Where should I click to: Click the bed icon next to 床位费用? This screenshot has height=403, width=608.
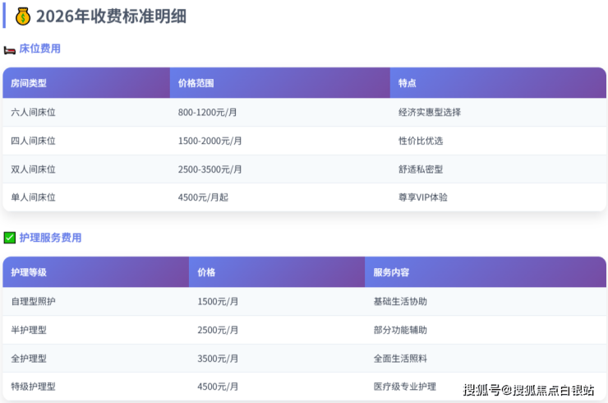pos(10,49)
